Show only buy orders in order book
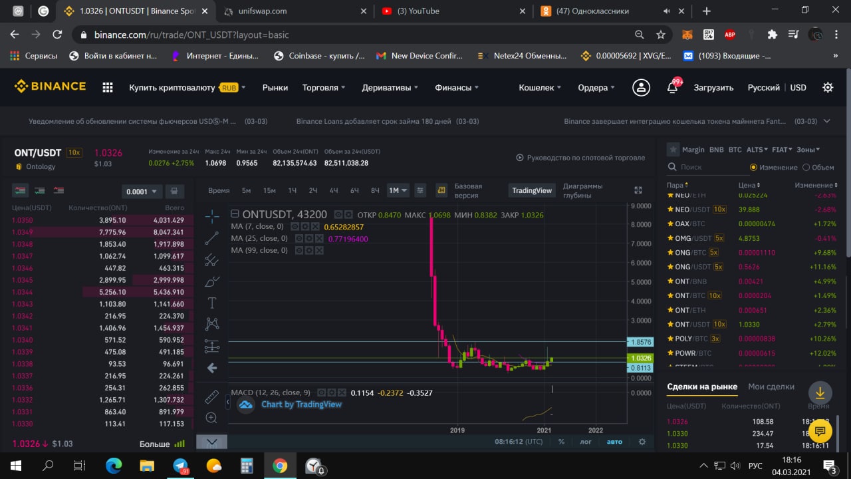Viewport: 851px width, 479px height. point(40,190)
